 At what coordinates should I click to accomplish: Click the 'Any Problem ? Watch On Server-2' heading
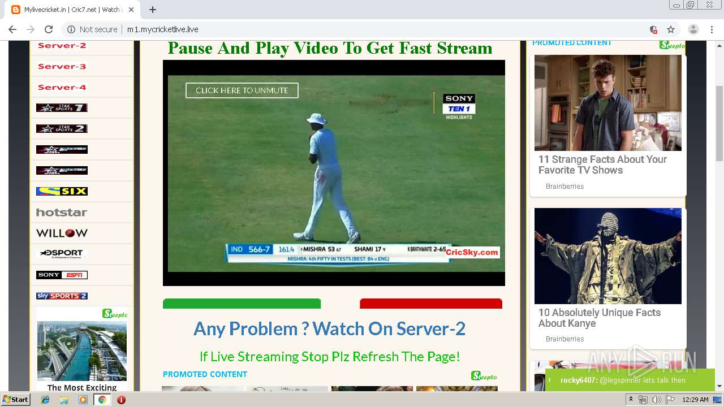coord(329,328)
